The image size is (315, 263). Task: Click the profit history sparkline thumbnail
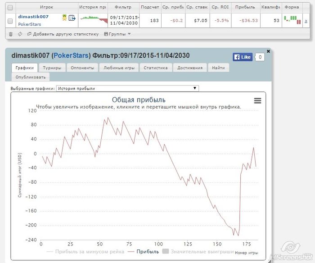[93, 20]
